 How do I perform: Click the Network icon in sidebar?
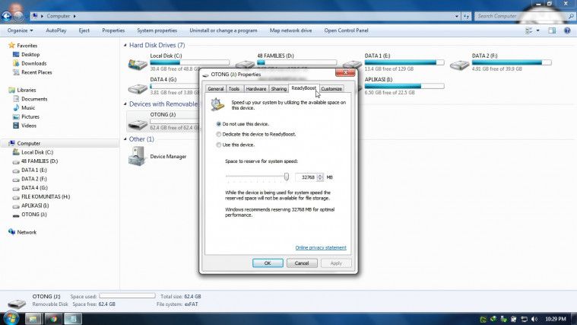[x=11, y=232]
